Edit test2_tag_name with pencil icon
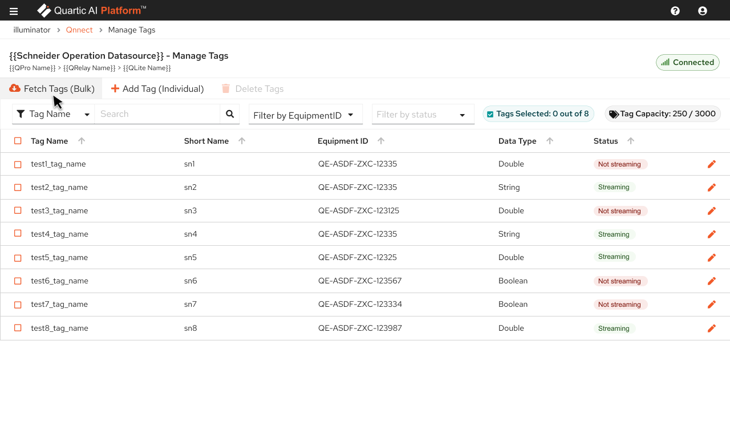 [x=712, y=188]
